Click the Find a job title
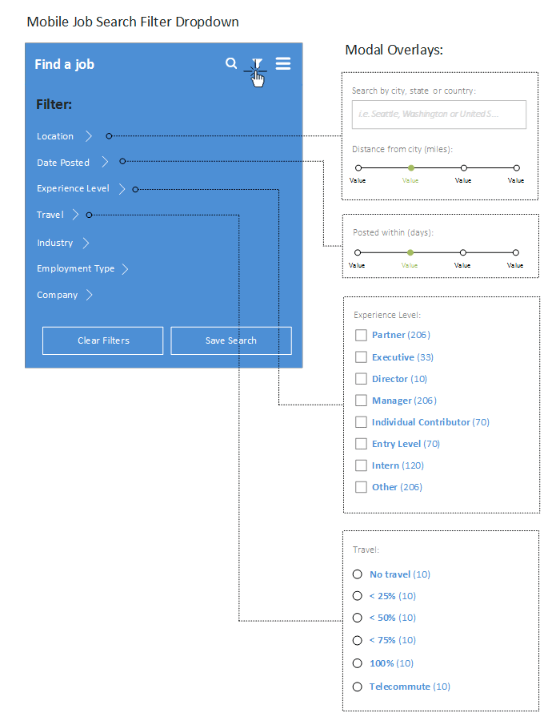 pyautogui.click(x=64, y=64)
